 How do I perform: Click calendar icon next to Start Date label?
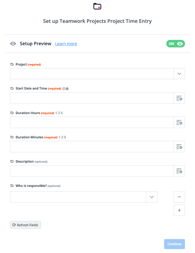coord(64,89)
